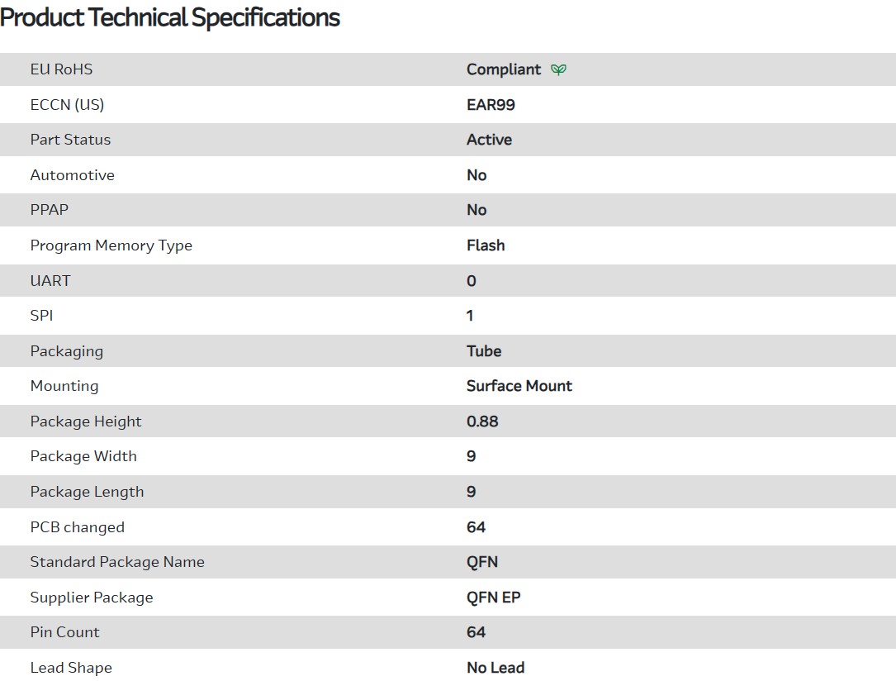Click the Product Technical Specifications heading

point(170,17)
